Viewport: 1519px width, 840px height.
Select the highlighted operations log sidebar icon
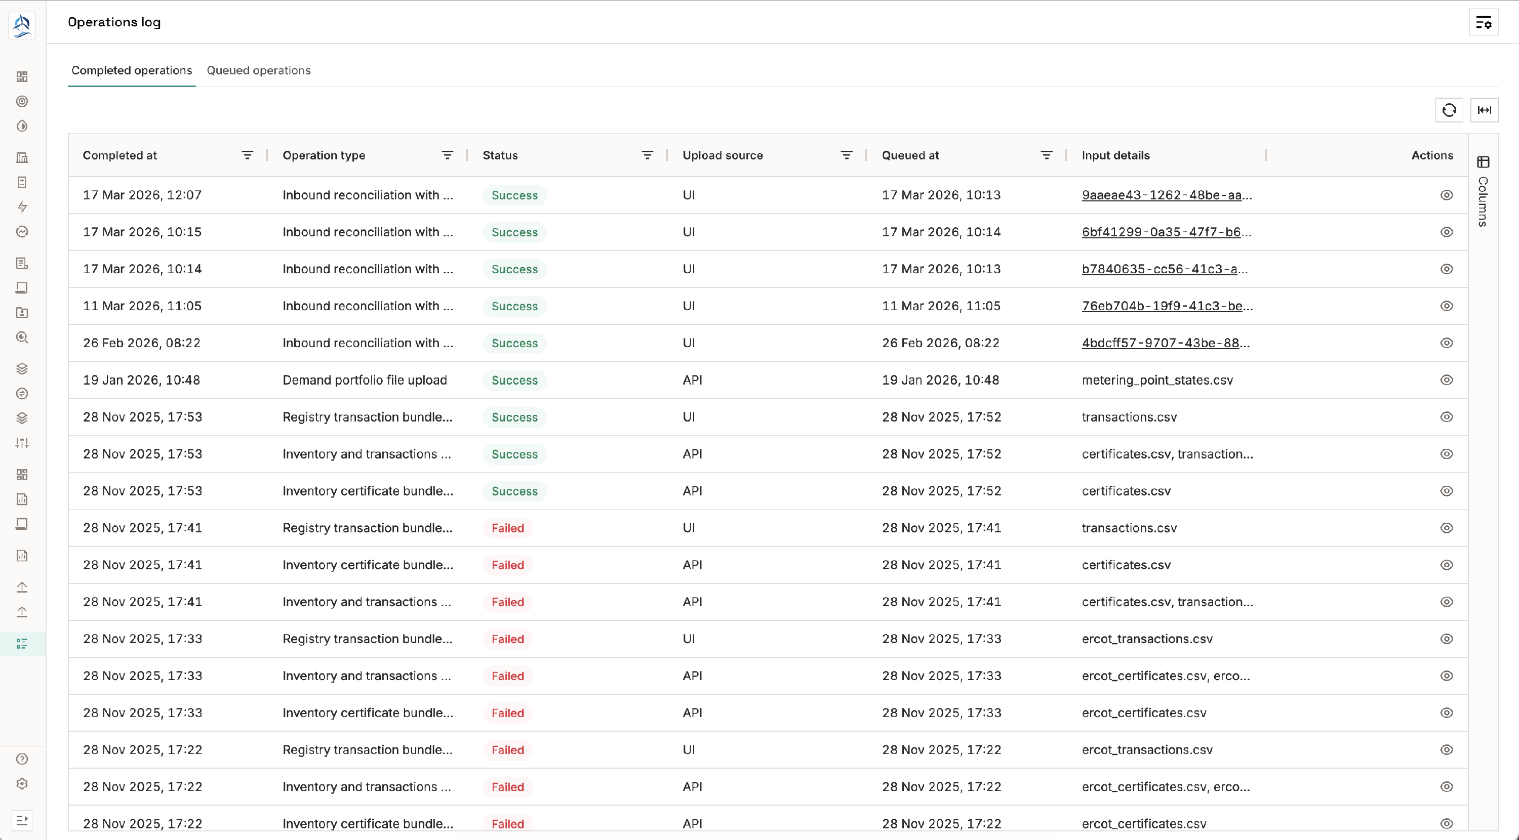22,643
